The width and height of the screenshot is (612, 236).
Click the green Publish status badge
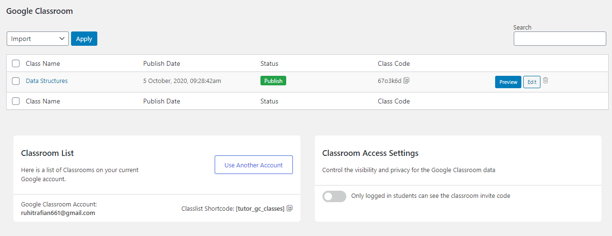[x=273, y=81]
